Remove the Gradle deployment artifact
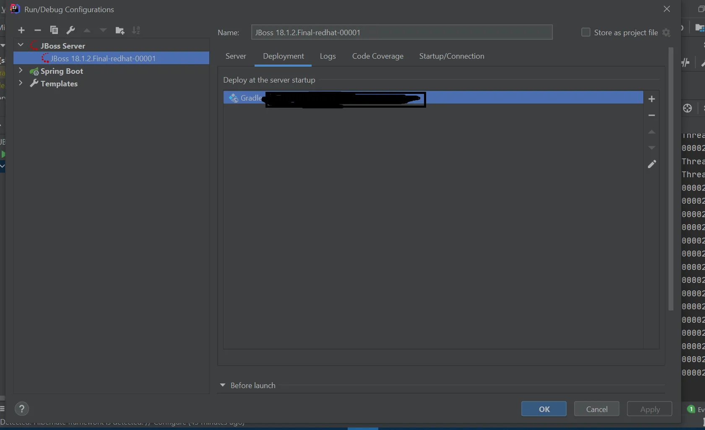This screenshot has width=705, height=430. coord(652,115)
